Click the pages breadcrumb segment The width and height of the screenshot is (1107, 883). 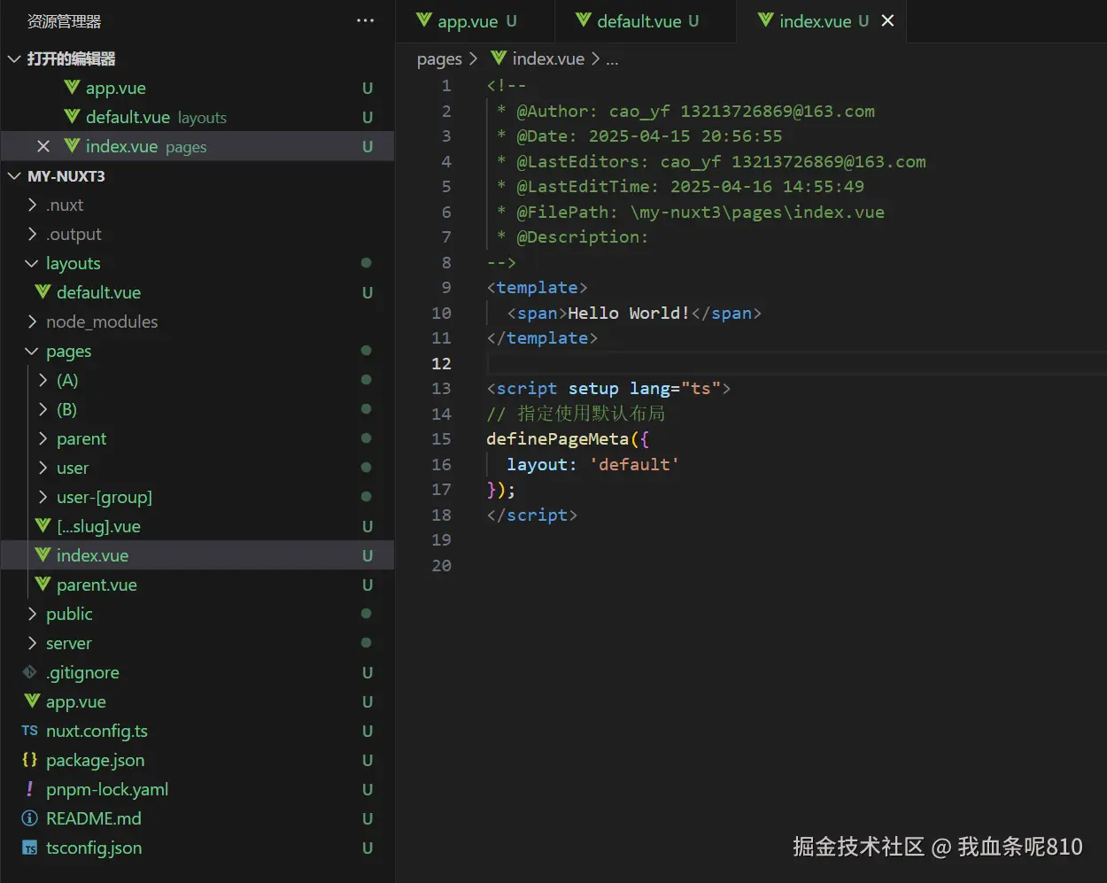[x=439, y=58]
